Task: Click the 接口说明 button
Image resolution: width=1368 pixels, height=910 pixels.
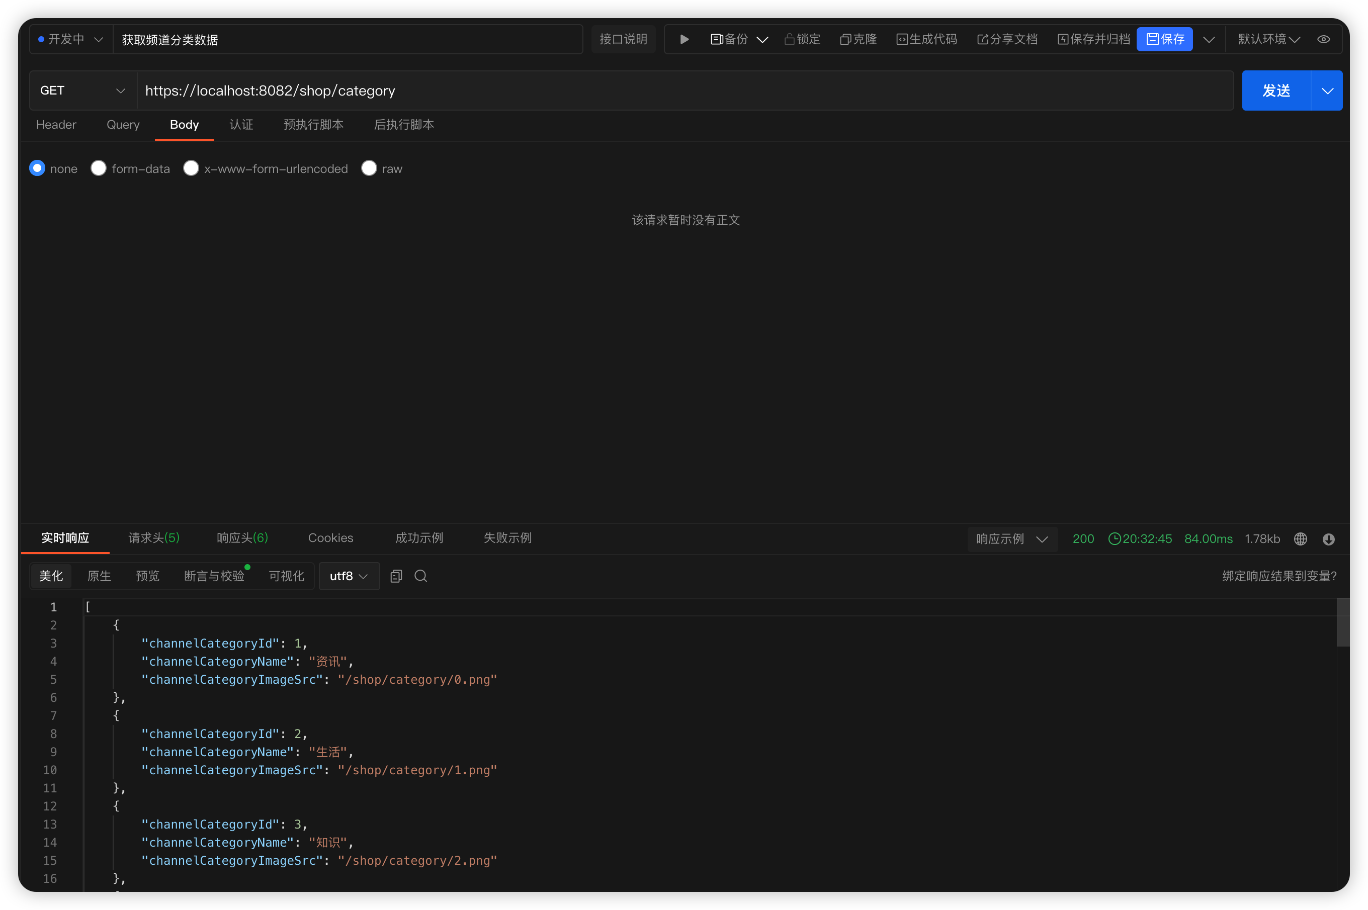Action: click(623, 39)
